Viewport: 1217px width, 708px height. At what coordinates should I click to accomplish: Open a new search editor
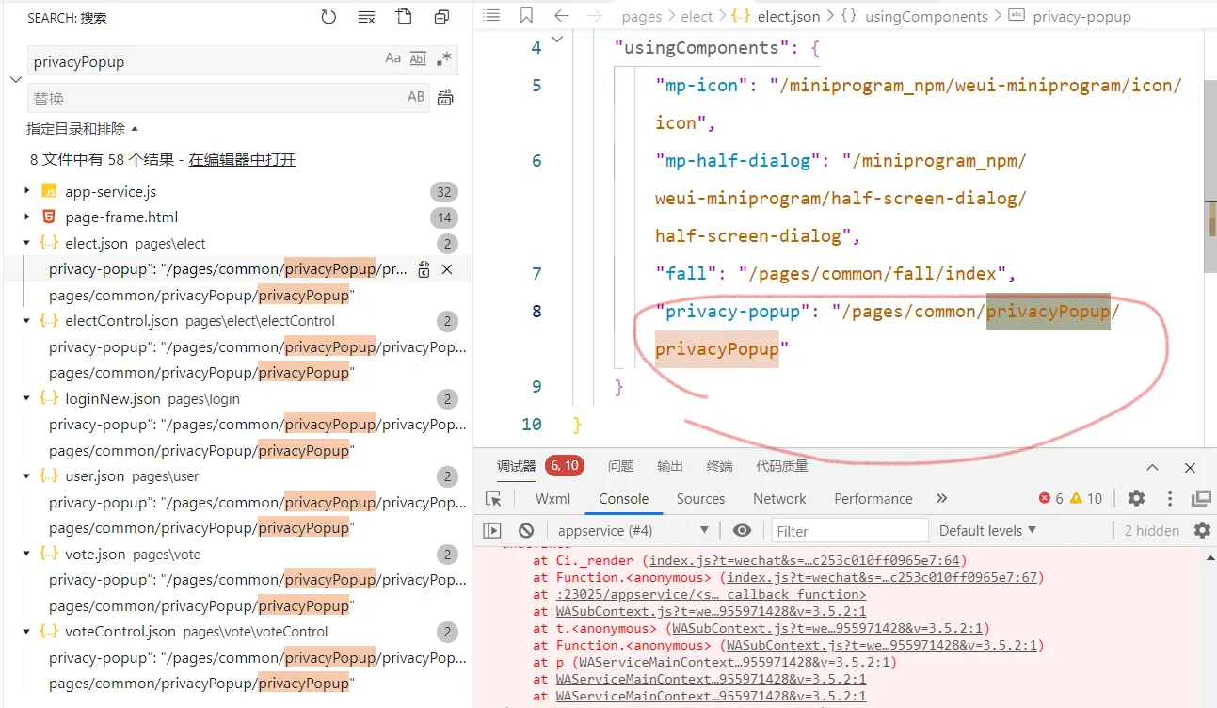tap(404, 17)
